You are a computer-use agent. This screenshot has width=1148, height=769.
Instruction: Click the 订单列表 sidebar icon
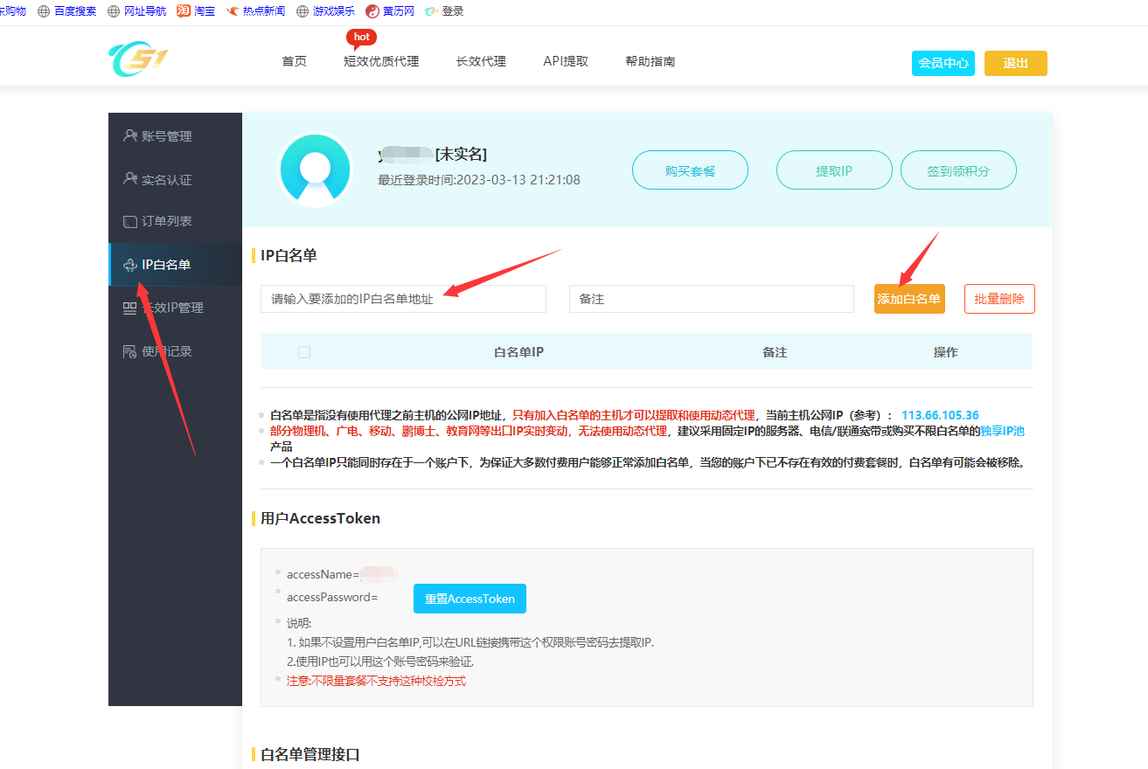130,221
